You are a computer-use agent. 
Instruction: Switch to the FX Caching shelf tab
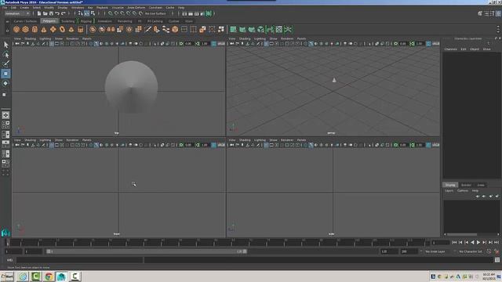click(155, 21)
